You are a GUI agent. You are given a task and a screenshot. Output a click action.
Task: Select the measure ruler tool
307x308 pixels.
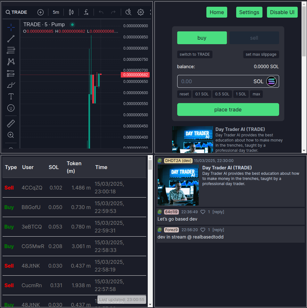click(11, 123)
